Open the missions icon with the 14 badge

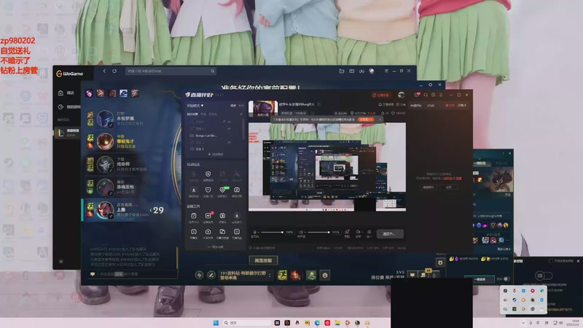click(423, 274)
